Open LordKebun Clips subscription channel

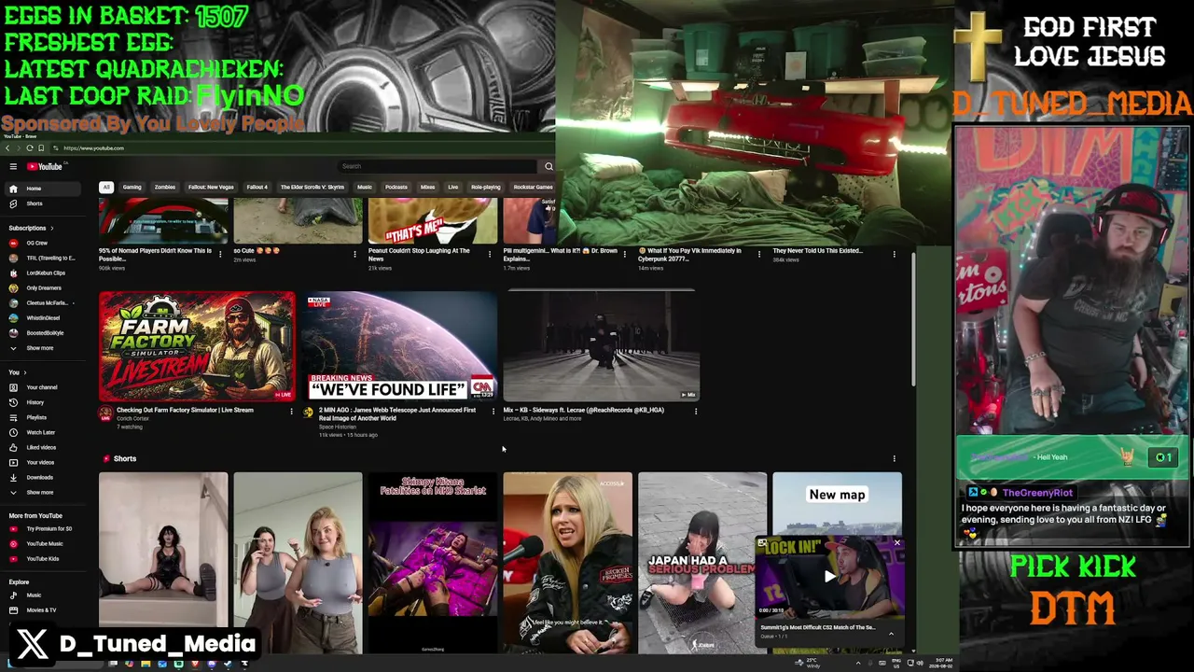coord(44,273)
